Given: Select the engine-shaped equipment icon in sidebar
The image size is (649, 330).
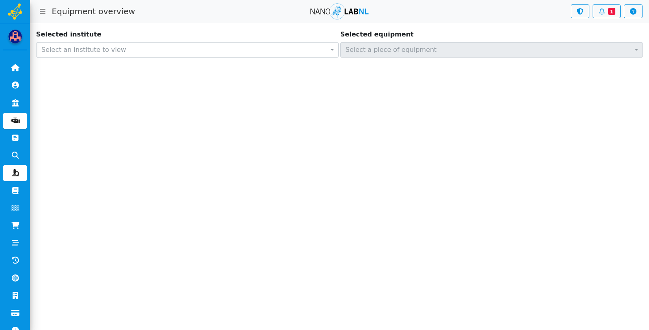Looking at the screenshot, I should tap(15, 121).
